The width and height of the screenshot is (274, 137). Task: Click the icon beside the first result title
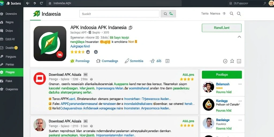(x=85, y=75)
